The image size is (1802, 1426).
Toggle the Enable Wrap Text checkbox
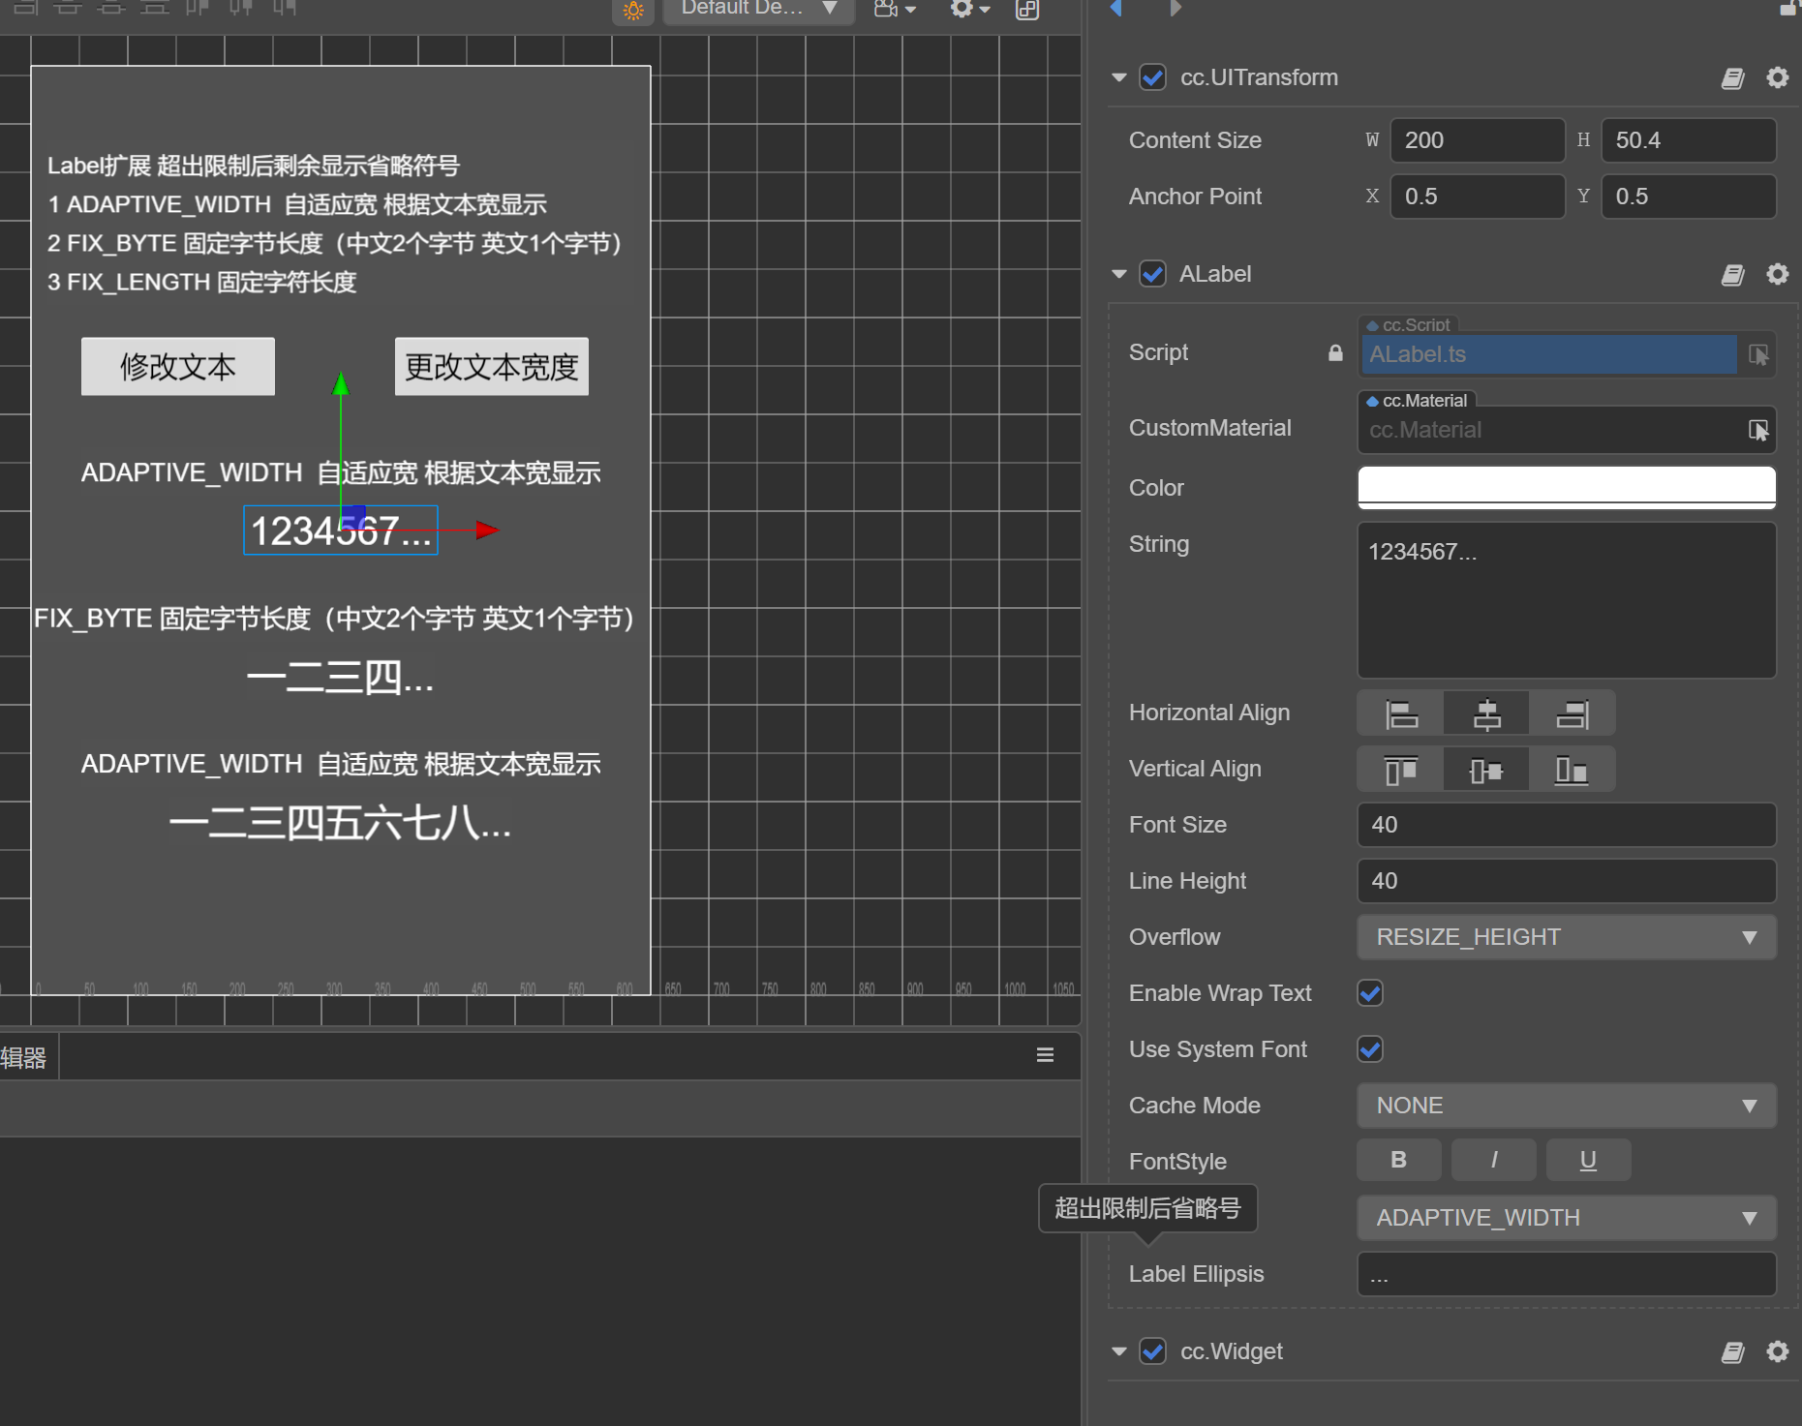1370,993
